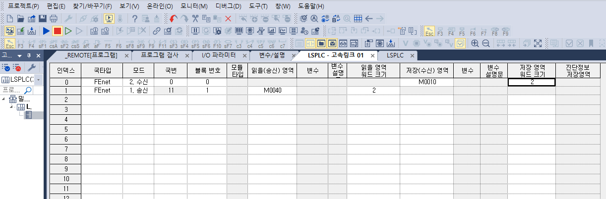The image size is (606, 199).
Task: Switch to the 변수/설명 tab
Action: point(272,55)
